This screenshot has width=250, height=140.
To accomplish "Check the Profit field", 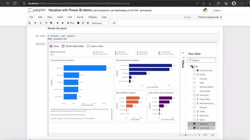I will click(194, 112).
